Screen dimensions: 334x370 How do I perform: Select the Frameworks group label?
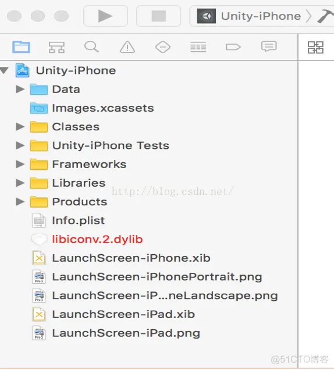click(x=89, y=164)
